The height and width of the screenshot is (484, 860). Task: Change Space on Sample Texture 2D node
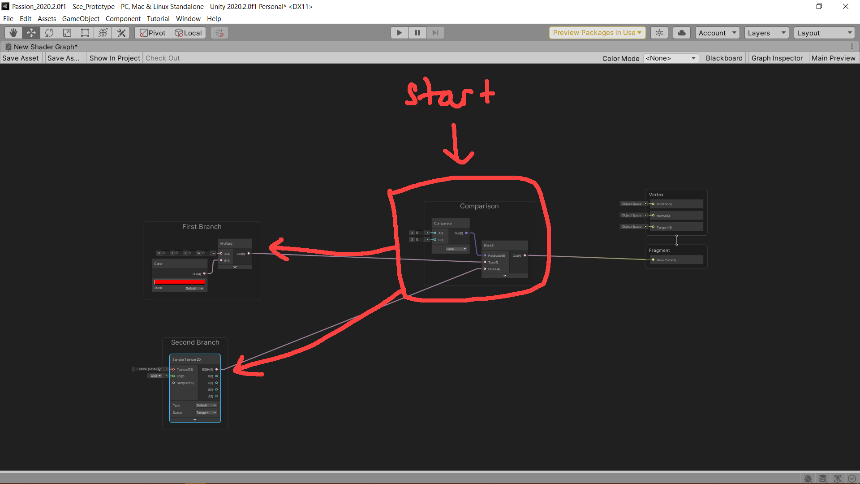point(206,412)
